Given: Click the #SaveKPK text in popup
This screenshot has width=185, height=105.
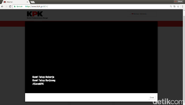Looking at the screenshot, I should tap(38, 84).
